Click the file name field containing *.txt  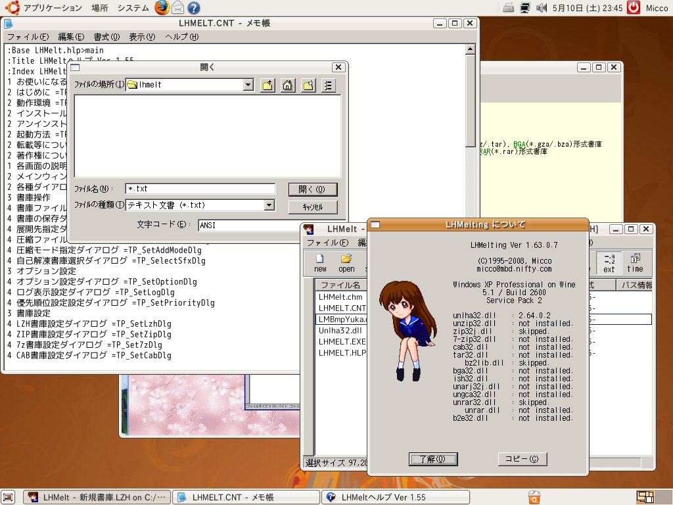click(x=200, y=189)
